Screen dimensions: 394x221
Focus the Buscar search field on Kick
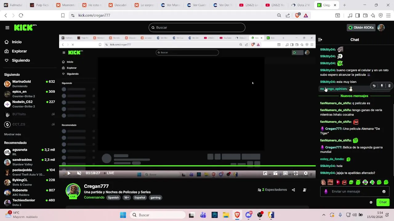coord(197,28)
